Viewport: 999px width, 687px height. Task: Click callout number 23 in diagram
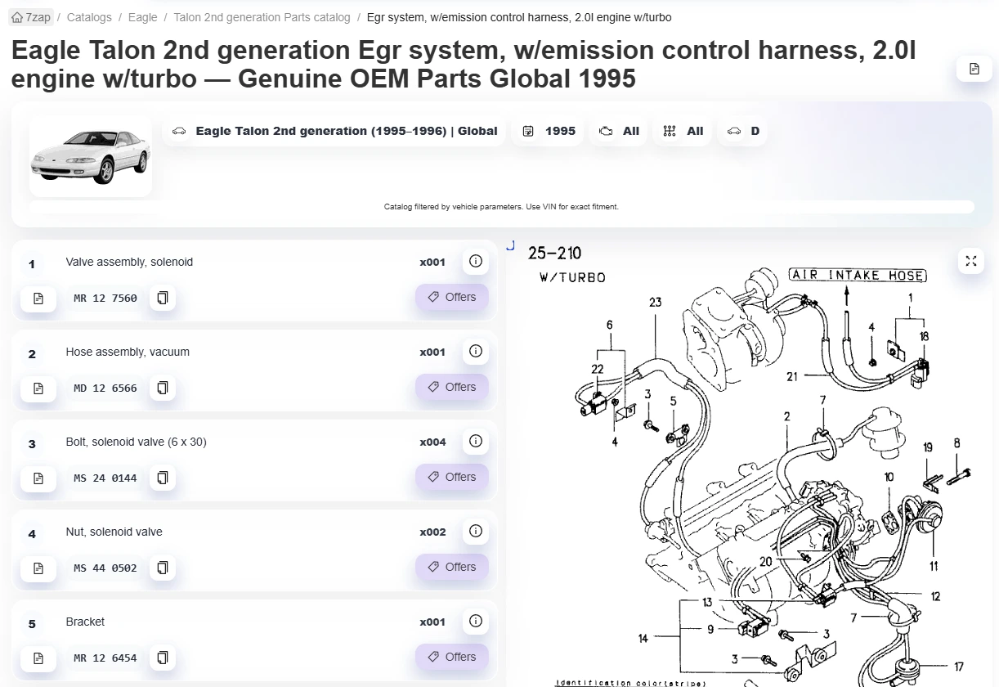(656, 302)
